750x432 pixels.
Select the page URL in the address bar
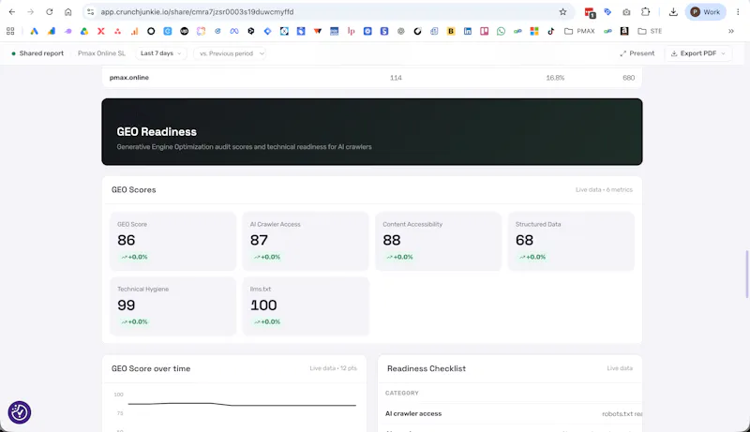(197, 12)
